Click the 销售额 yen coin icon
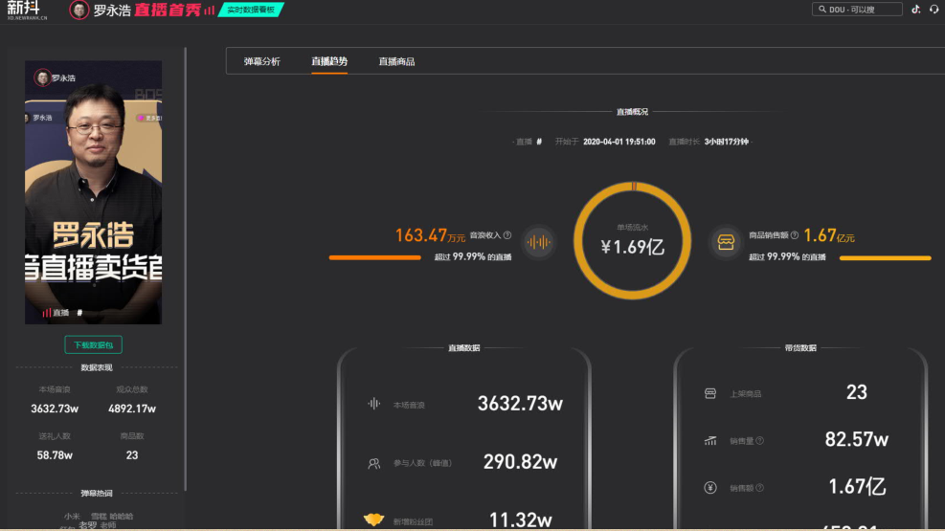 (x=710, y=488)
